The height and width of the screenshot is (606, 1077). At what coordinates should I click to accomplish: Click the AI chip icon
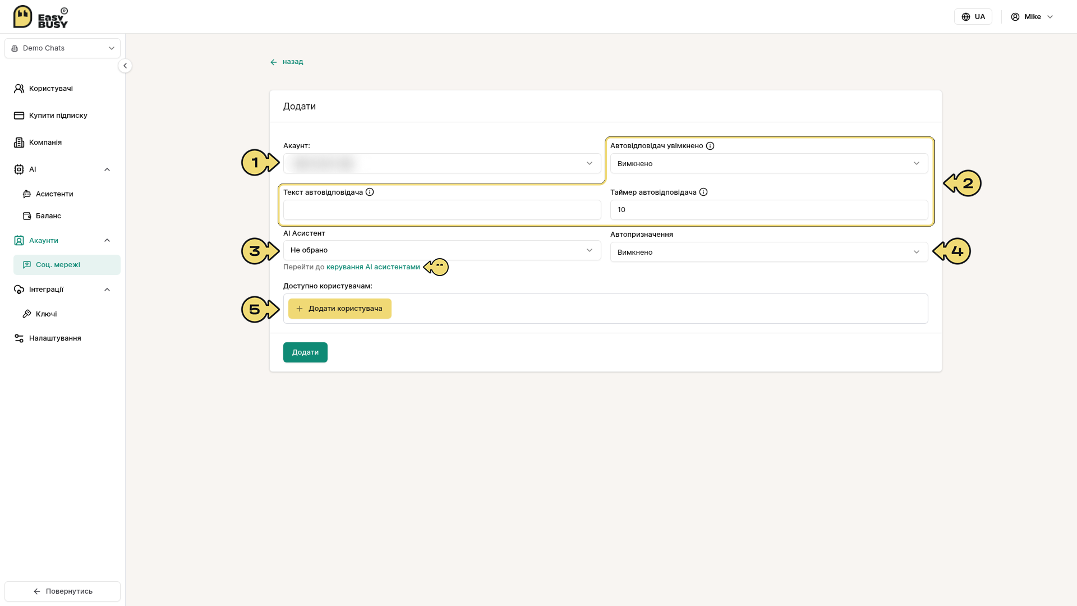tap(19, 169)
